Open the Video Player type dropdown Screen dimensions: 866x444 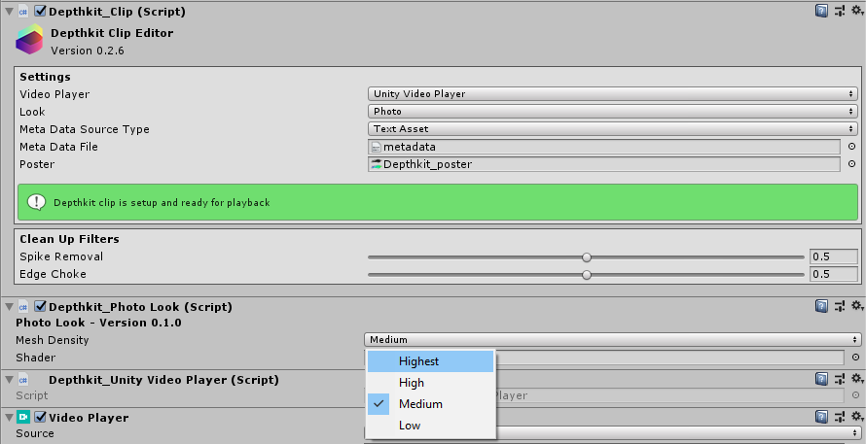tap(612, 94)
